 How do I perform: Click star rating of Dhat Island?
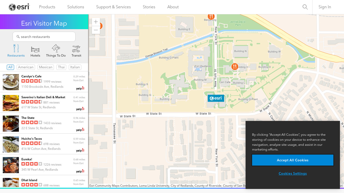coord(32,185)
